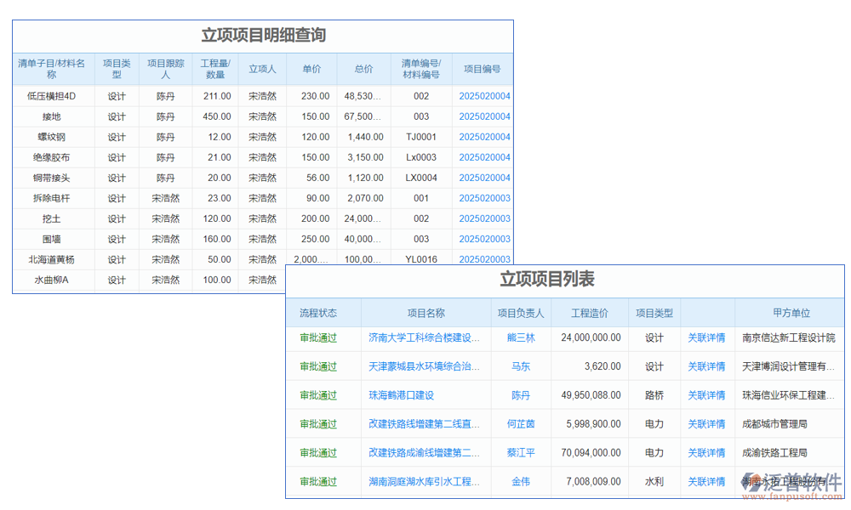Open project name 济南大学工科综合楼建设

(424, 336)
